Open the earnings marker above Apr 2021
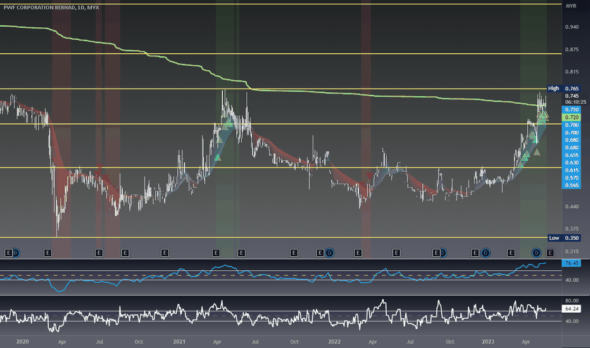The height and width of the screenshot is (348, 590). click(216, 253)
